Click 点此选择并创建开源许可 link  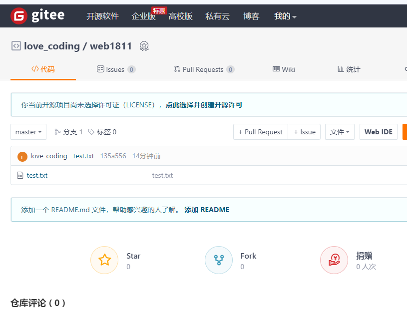point(204,105)
